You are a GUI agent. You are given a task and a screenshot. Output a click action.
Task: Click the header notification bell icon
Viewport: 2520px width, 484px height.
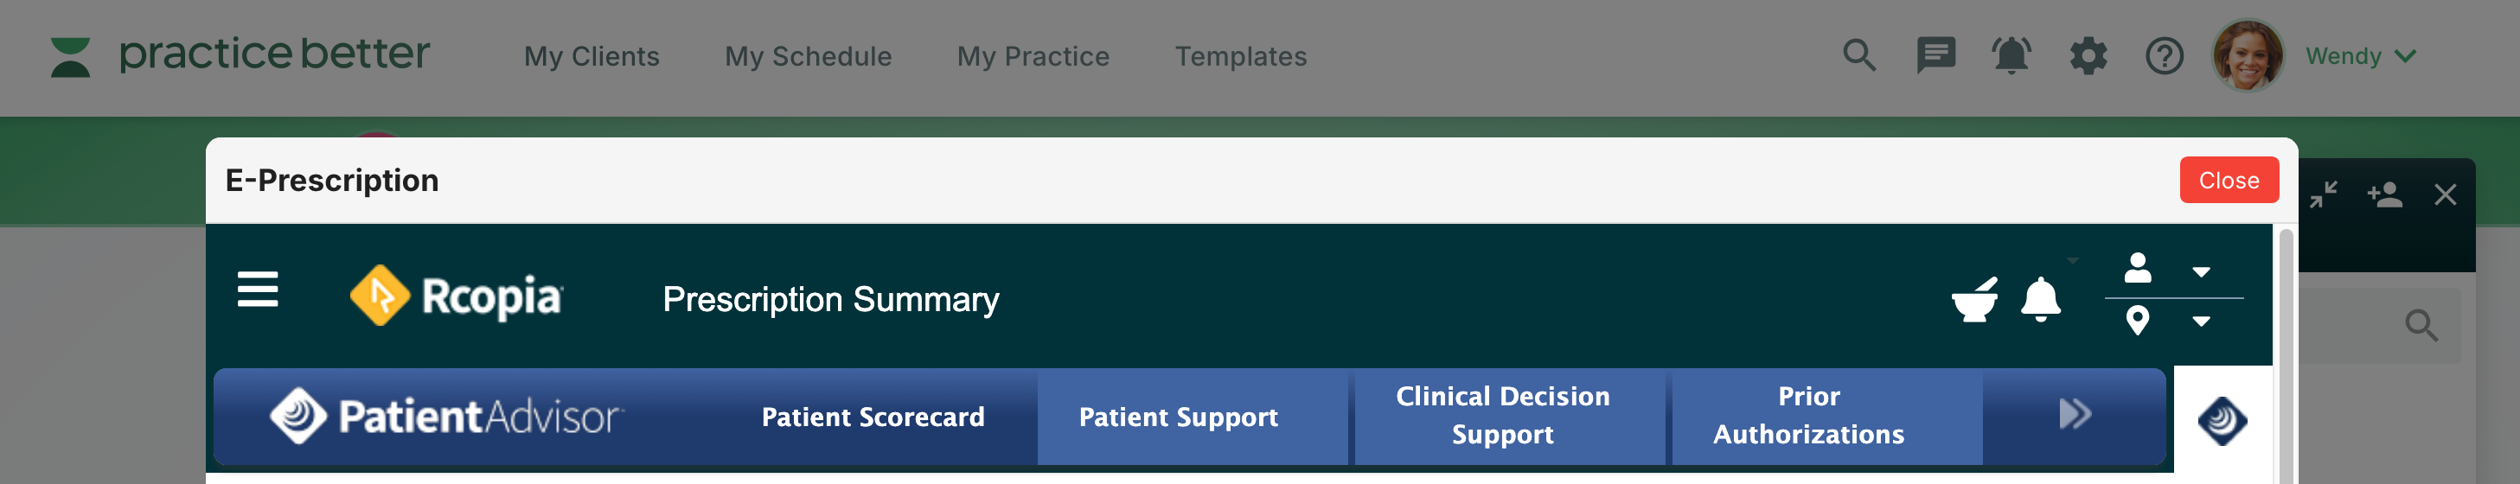[2012, 55]
